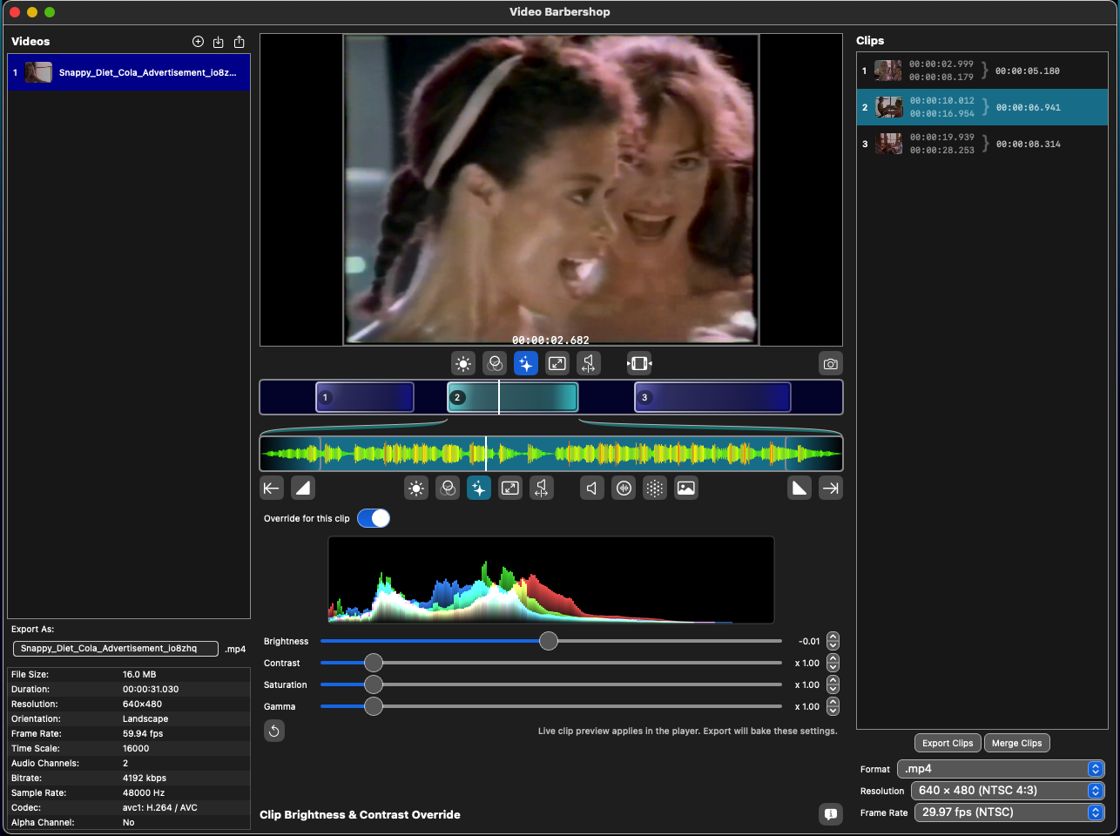The image size is (1120, 836).
Task: Click the fade-out ramp icon
Action: click(800, 489)
